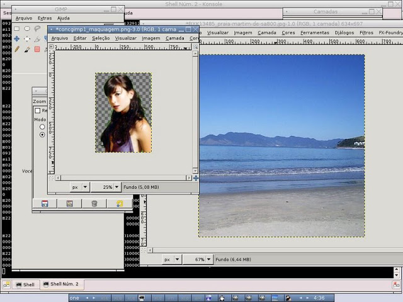
Task: Click 4:36 clock in taskbar
Action: (319, 298)
